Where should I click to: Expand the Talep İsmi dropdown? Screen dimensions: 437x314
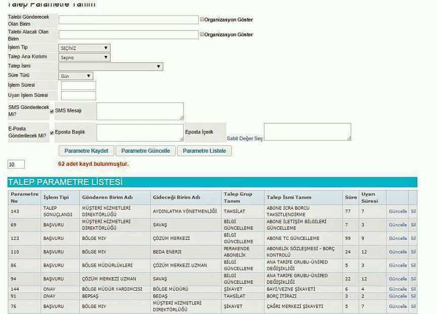tap(111, 67)
